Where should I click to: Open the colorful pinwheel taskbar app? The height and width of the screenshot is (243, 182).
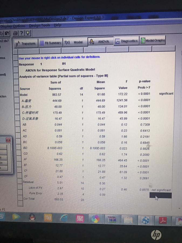coord(95,219)
